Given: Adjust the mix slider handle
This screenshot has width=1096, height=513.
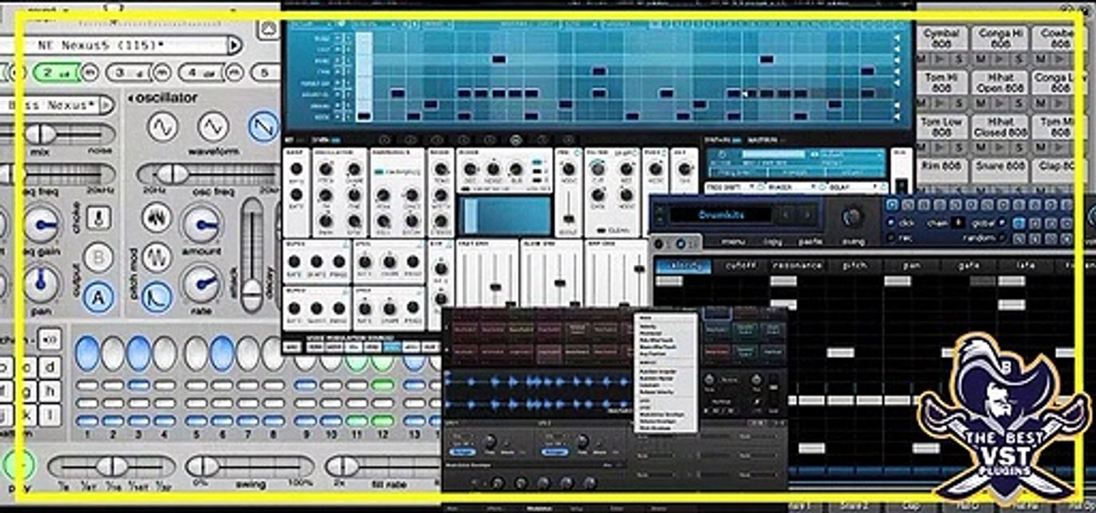Looking at the screenshot, I should coord(41,133).
